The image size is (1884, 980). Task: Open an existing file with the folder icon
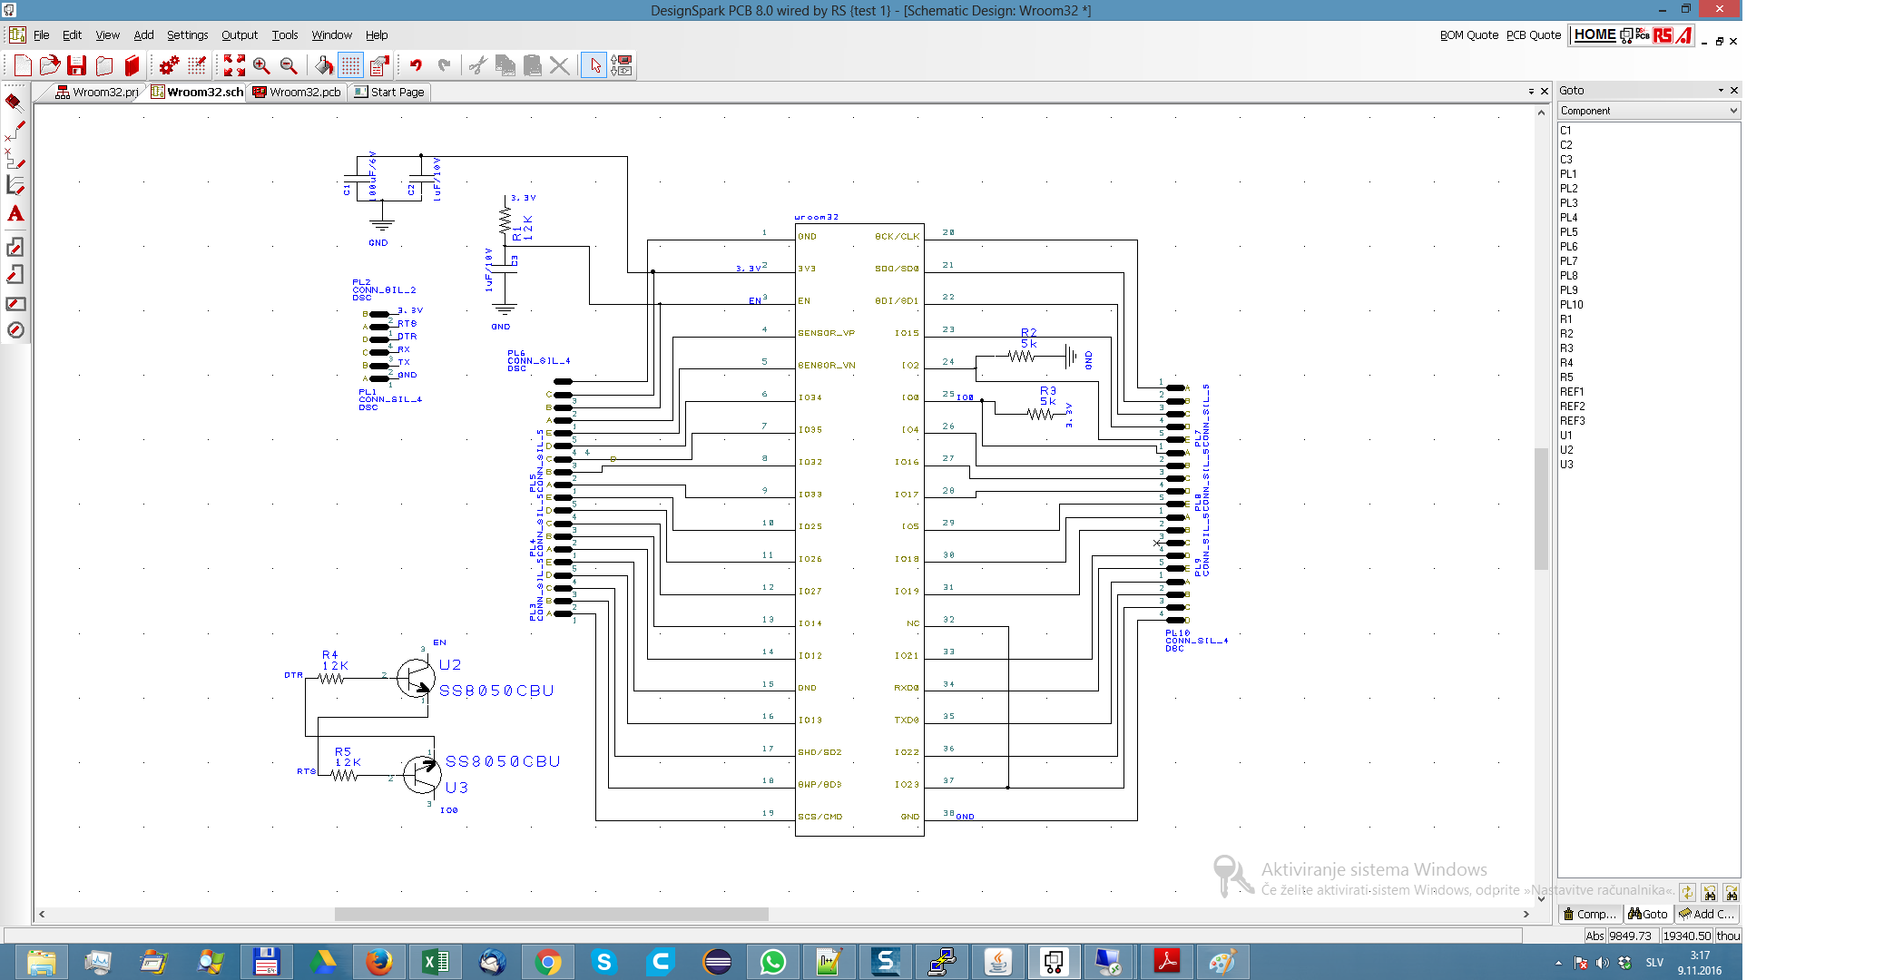click(x=50, y=65)
